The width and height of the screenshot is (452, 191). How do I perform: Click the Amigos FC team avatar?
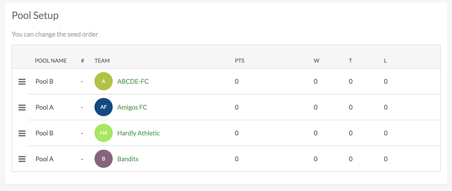pyautogui.click(x=103, y=107)
